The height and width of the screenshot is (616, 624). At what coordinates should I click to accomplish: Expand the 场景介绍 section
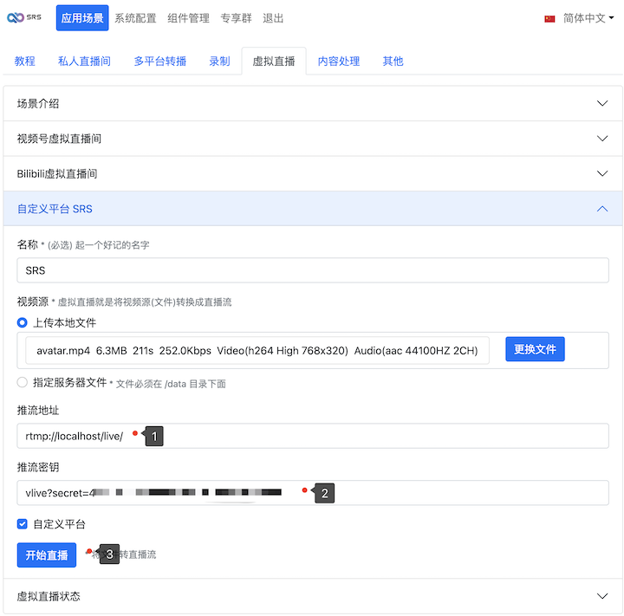312,104
